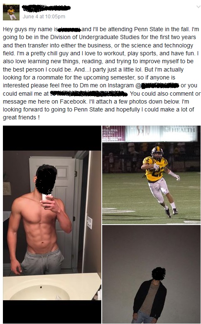Click the redacted Instagram handle after @

[160, 86]
